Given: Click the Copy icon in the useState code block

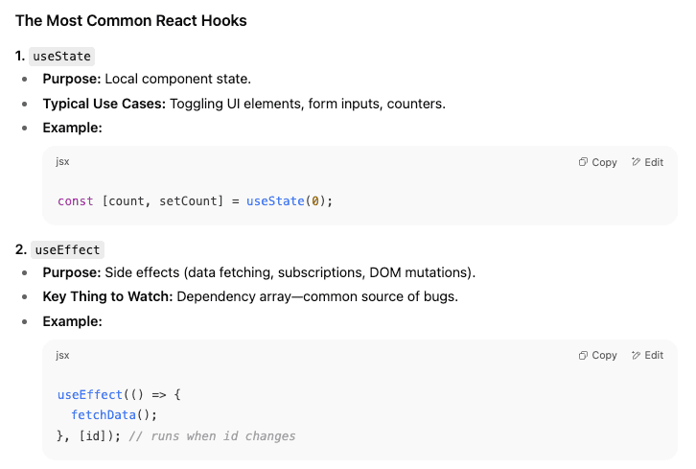Looking at the screenshot, I should (583, 162).
